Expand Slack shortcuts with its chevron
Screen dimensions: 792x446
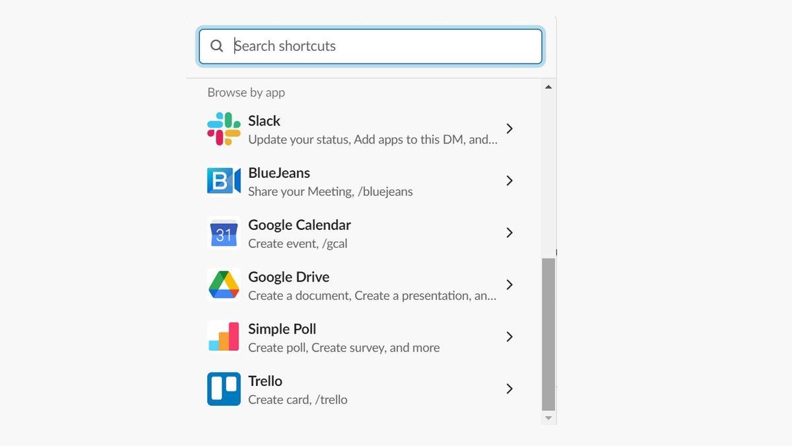[x=509, y=128]
